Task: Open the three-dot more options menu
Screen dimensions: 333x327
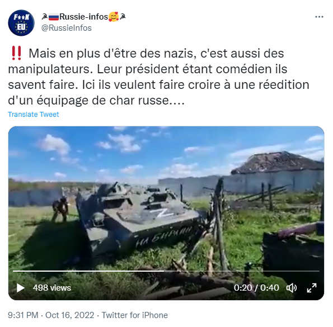Action: (x=319, y=17)
